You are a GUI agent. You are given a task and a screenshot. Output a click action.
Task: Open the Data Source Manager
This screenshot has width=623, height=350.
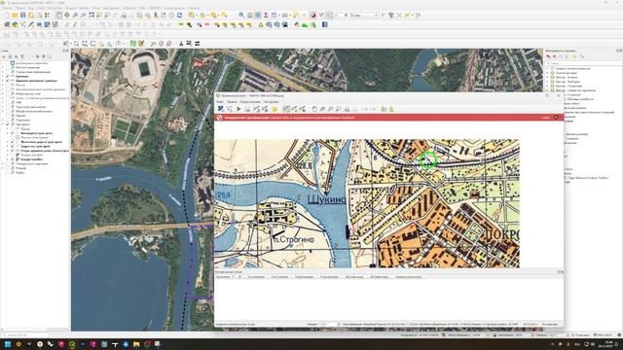pos(7,24)
